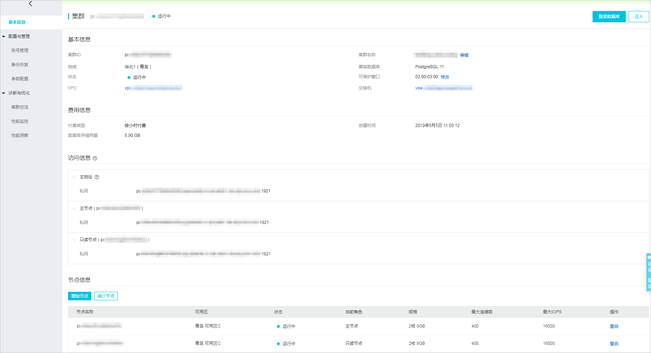
Task: Click the 减少节点 button
Action: (x=106, y=296)
